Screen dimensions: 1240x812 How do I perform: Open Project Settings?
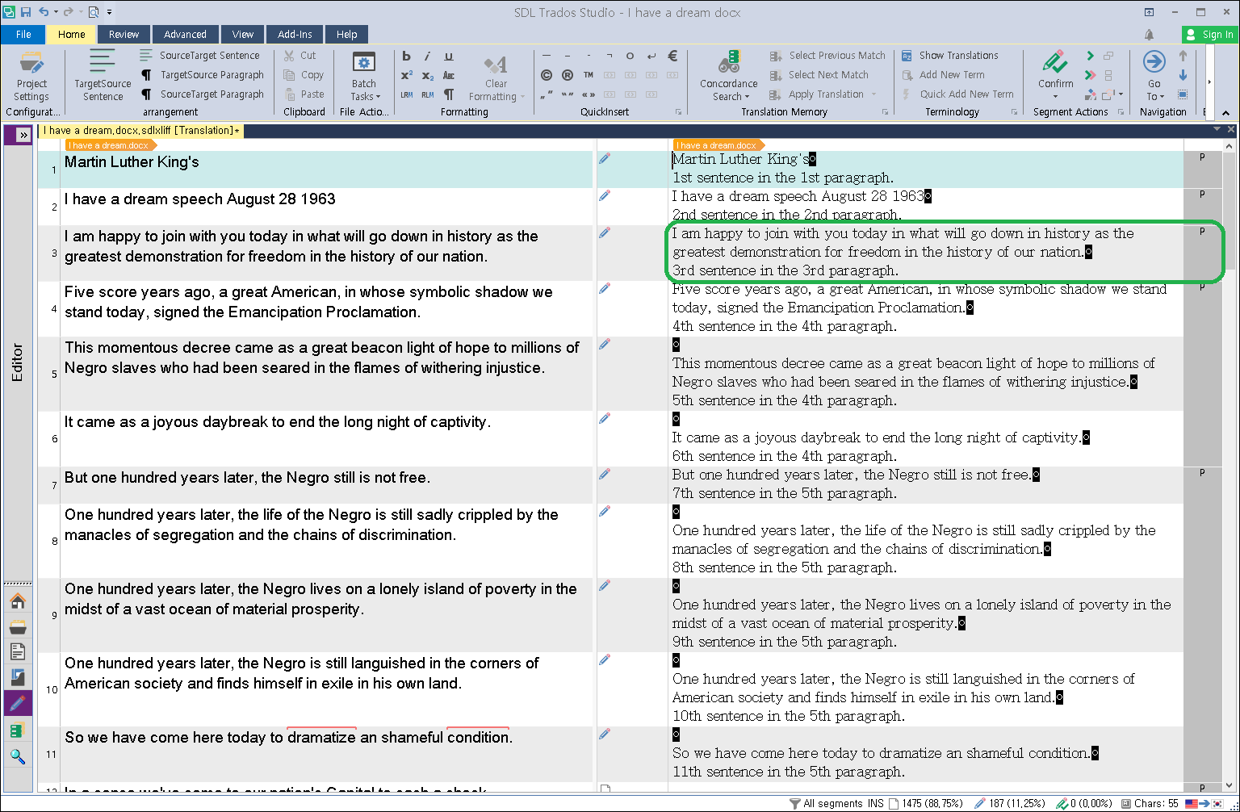31,76
